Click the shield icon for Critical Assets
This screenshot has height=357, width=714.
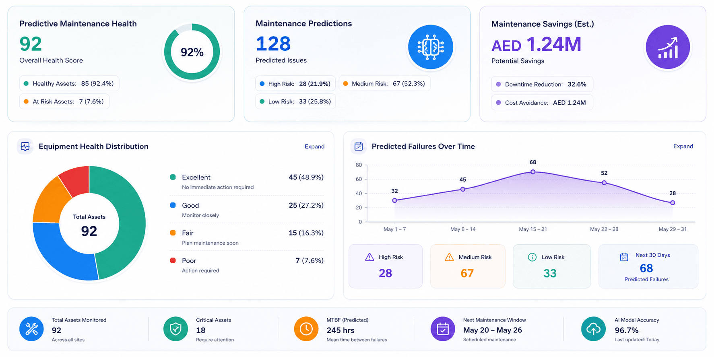click(175, 329)
